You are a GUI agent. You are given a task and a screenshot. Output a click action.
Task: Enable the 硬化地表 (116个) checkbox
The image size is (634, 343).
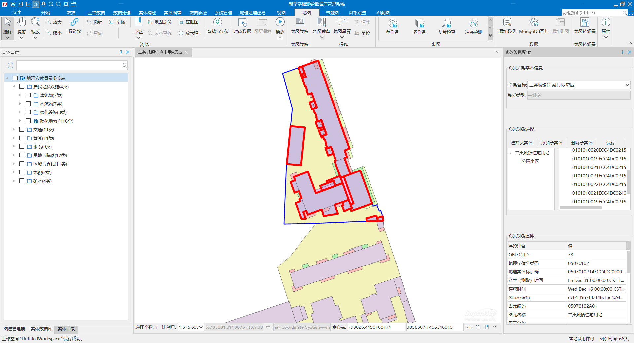(28, 121)
